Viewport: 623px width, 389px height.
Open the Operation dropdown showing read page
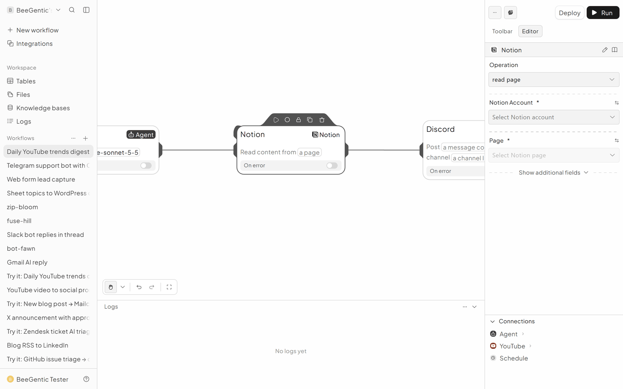point(554,80)
